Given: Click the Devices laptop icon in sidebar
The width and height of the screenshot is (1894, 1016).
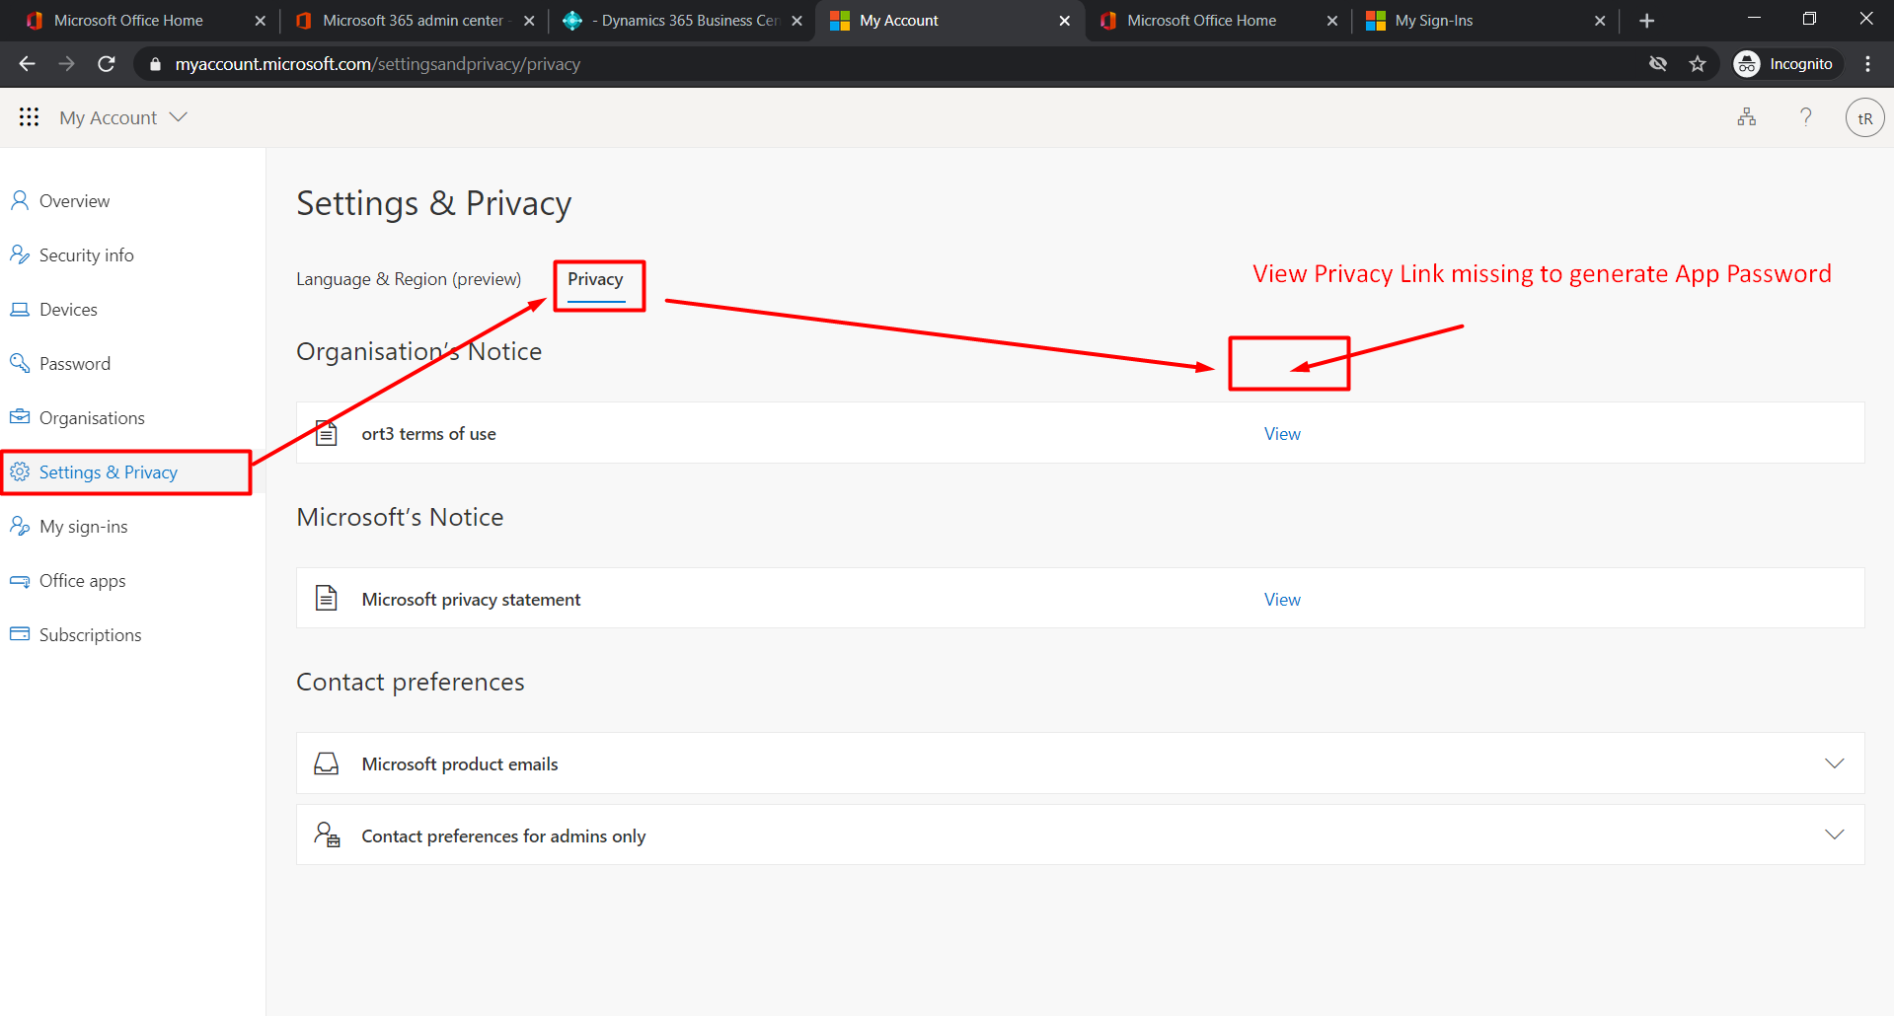Looking at the screenshot, I should [x=20, y=309].
